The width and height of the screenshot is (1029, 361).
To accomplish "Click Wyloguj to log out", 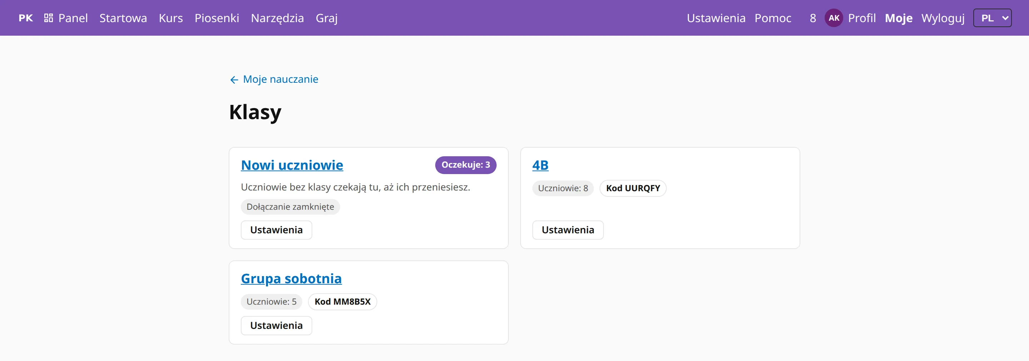I will (x=943, y=18).
